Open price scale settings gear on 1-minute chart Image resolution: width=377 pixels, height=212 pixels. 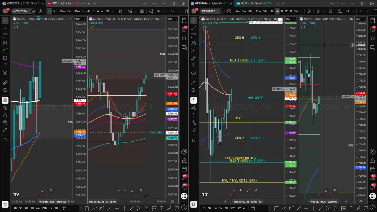[x=173, y=202]
